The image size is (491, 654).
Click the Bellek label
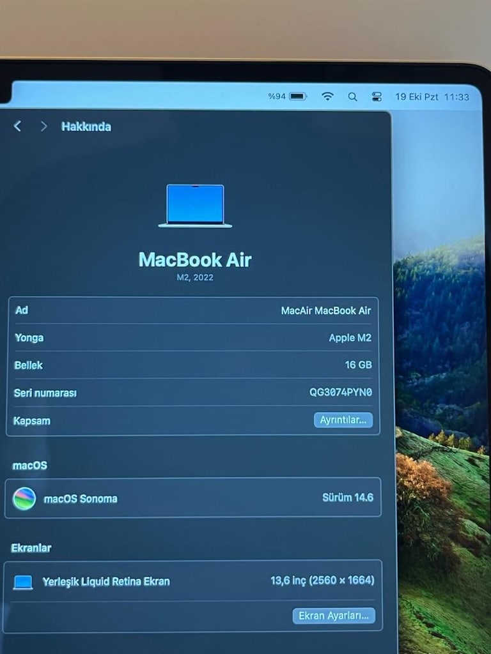click(x=28, y=365)
